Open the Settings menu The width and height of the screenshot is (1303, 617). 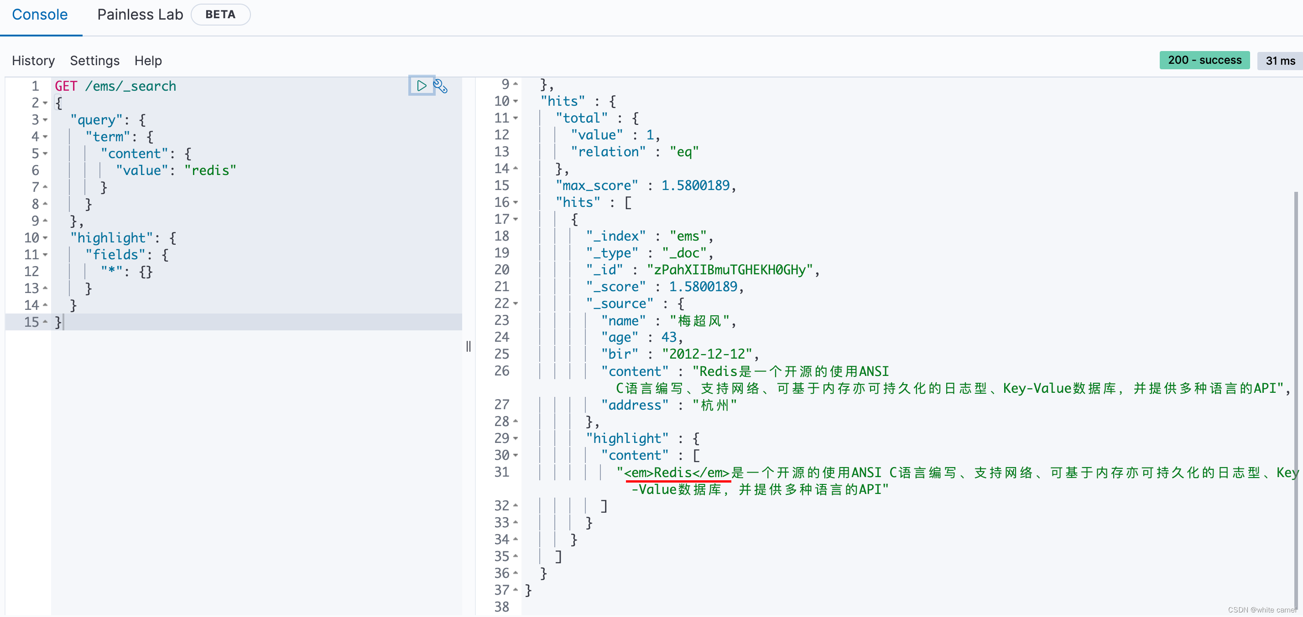pos(94,61)
